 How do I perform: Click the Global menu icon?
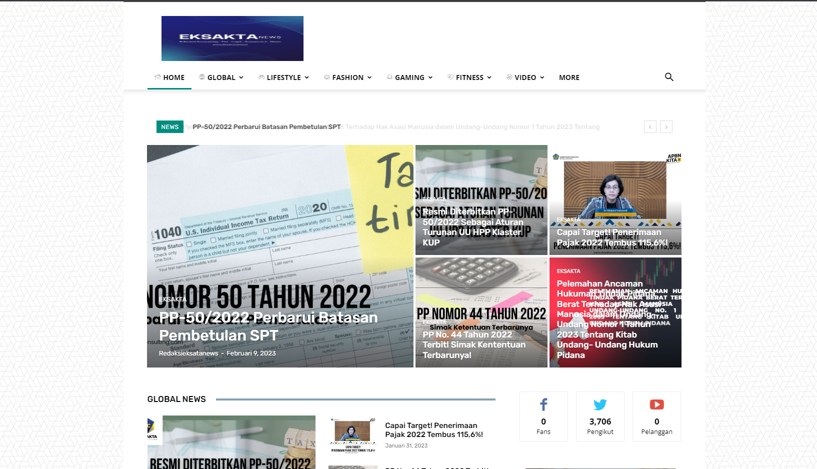[x=202, y=77]
